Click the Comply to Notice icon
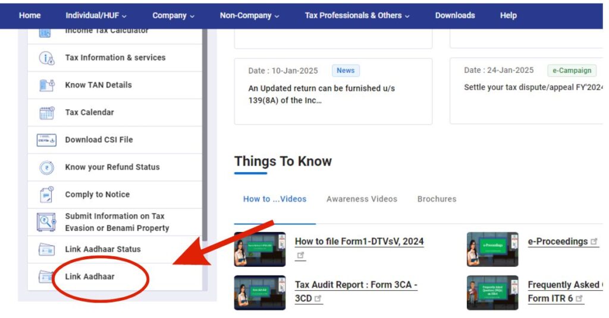609x318 pixels. [46, 195]
